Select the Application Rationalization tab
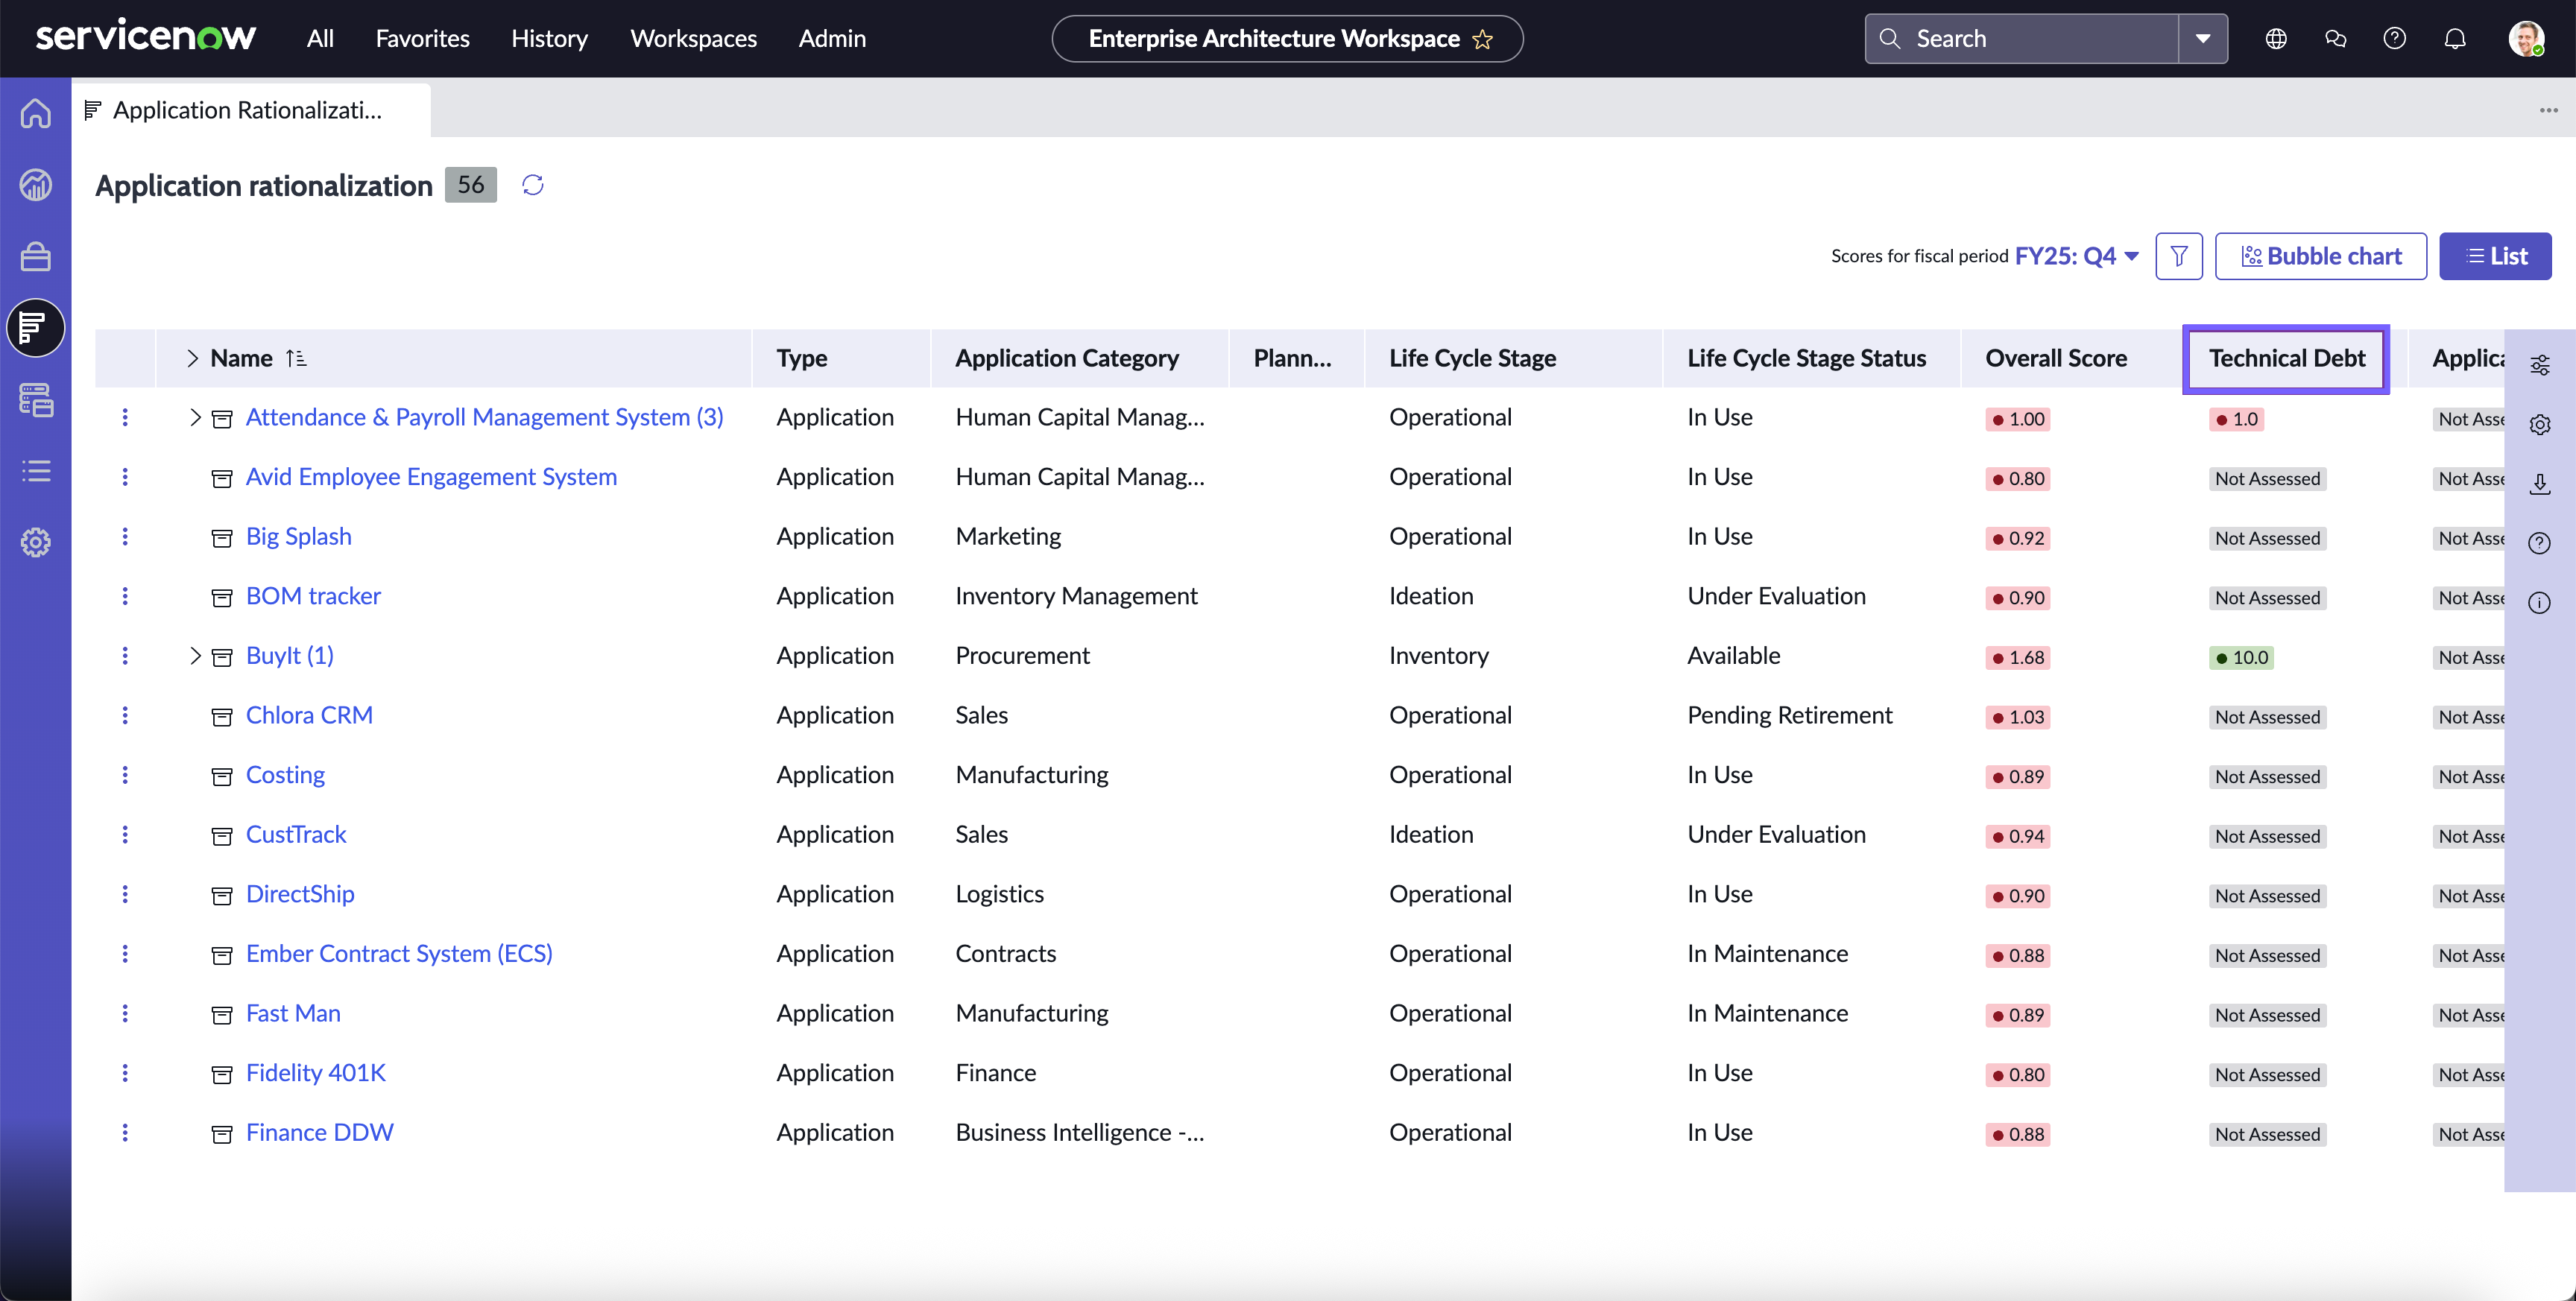The image size is (2576, 1301). [x=251, y=110]
